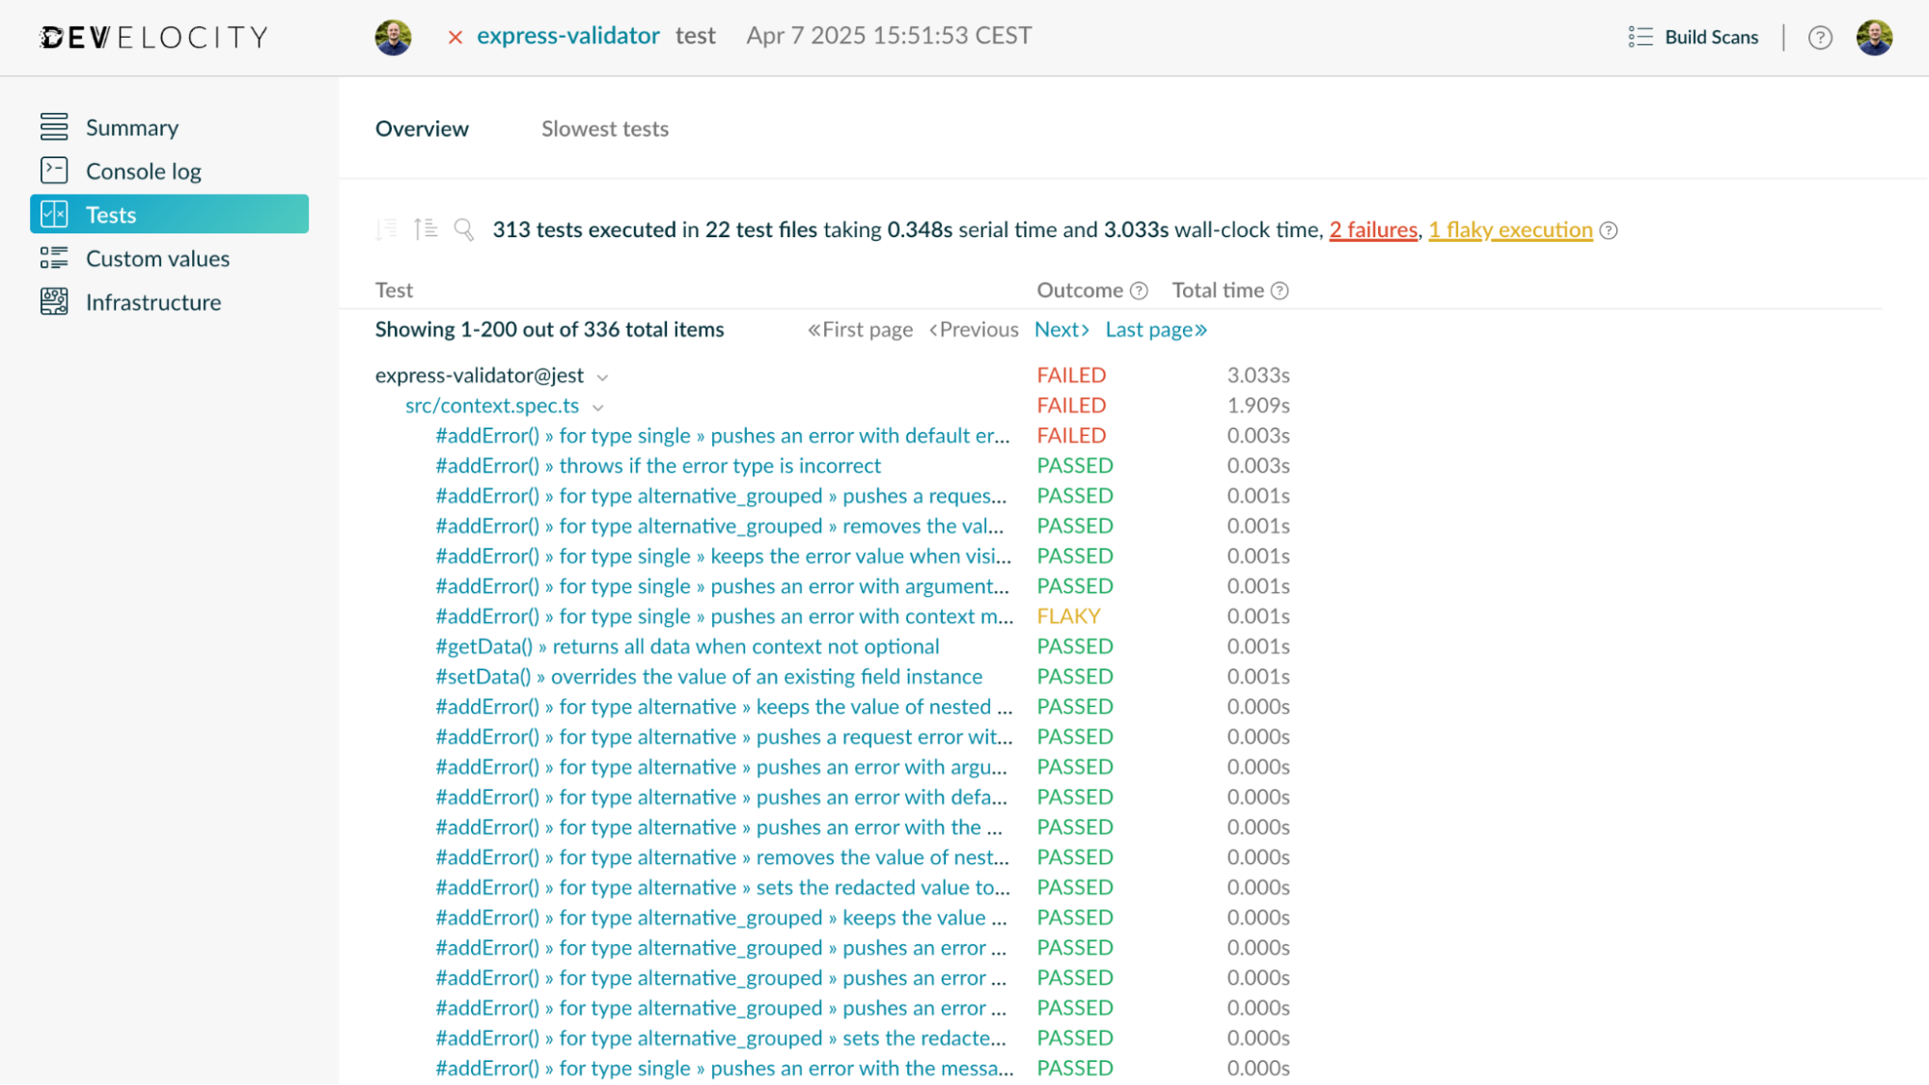Click the Summary sidebar icon
The image size is (1929, 1085).
coord(54,126)
